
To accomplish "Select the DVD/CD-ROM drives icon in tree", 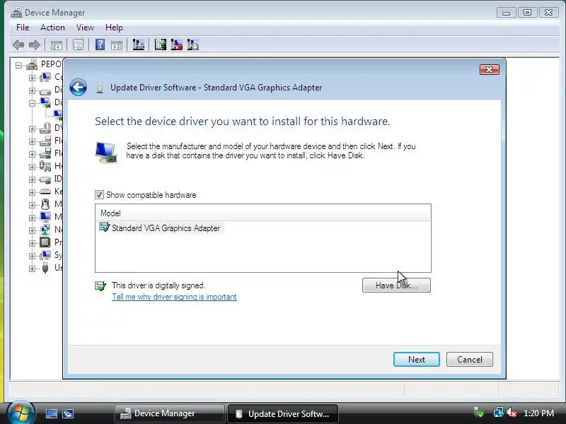I will pos(45,128).
